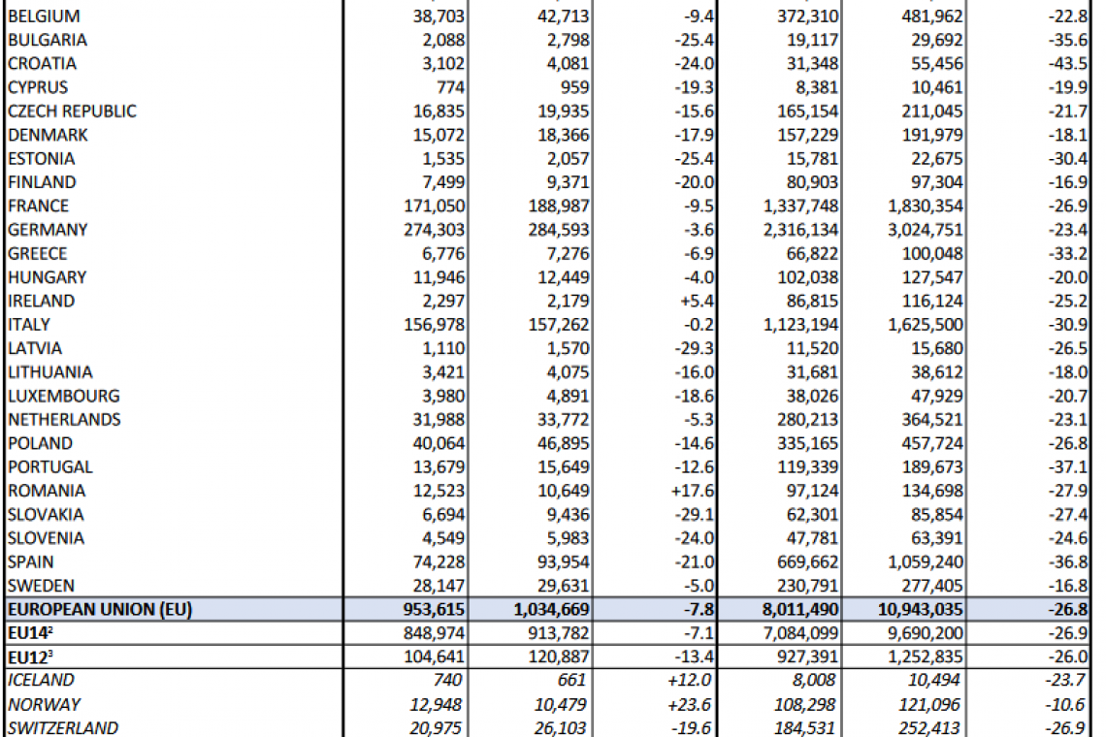Click Ireland's +5.4 change value
1106x737 pixels.
tap(697, 301)
